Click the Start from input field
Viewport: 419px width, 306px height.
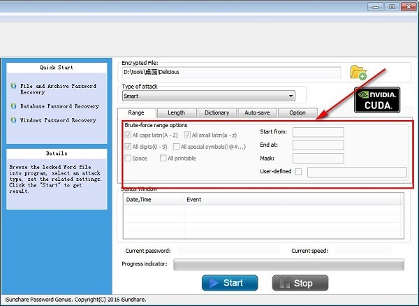318,131
